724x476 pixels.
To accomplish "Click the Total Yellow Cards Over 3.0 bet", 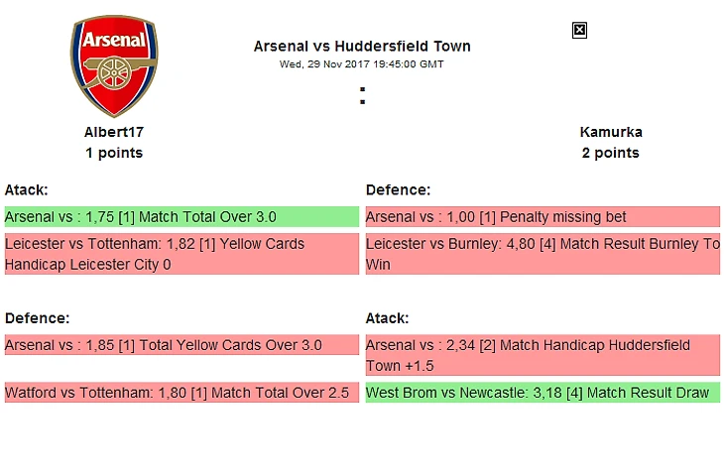I will tap(181, 345).
